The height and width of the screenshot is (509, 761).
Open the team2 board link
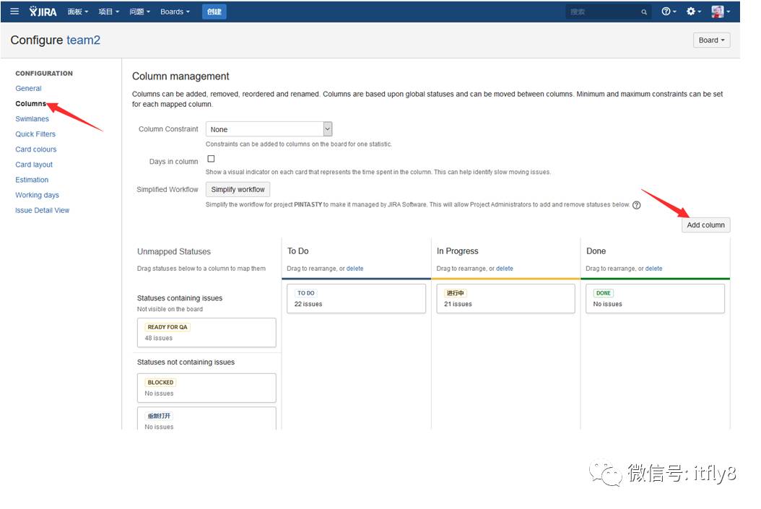point(84,40)
